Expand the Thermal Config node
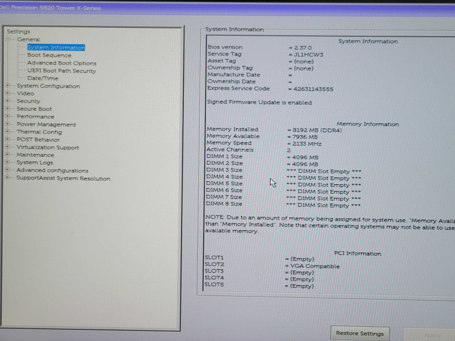The height and width of the screenshot is (341, 455). (8, 132)
